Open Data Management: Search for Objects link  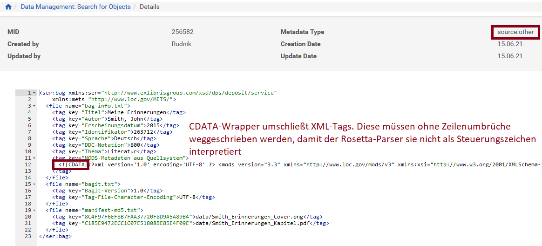[x=75, y=7]
